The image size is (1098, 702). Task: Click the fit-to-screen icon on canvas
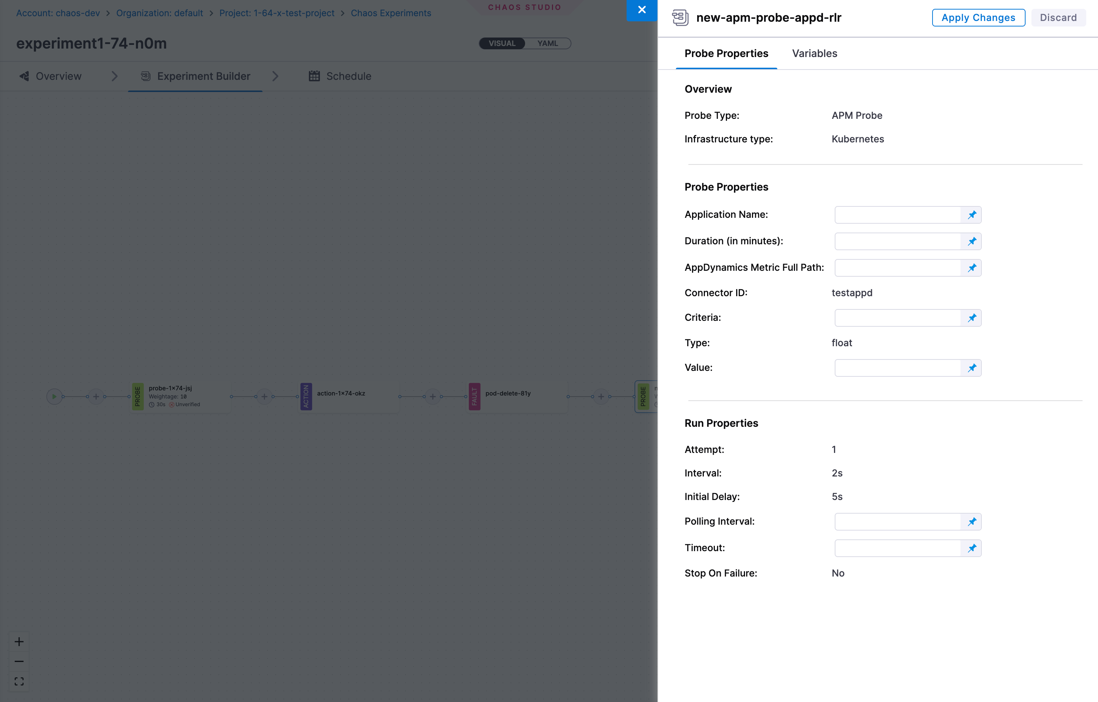click(x=19, y=681)
